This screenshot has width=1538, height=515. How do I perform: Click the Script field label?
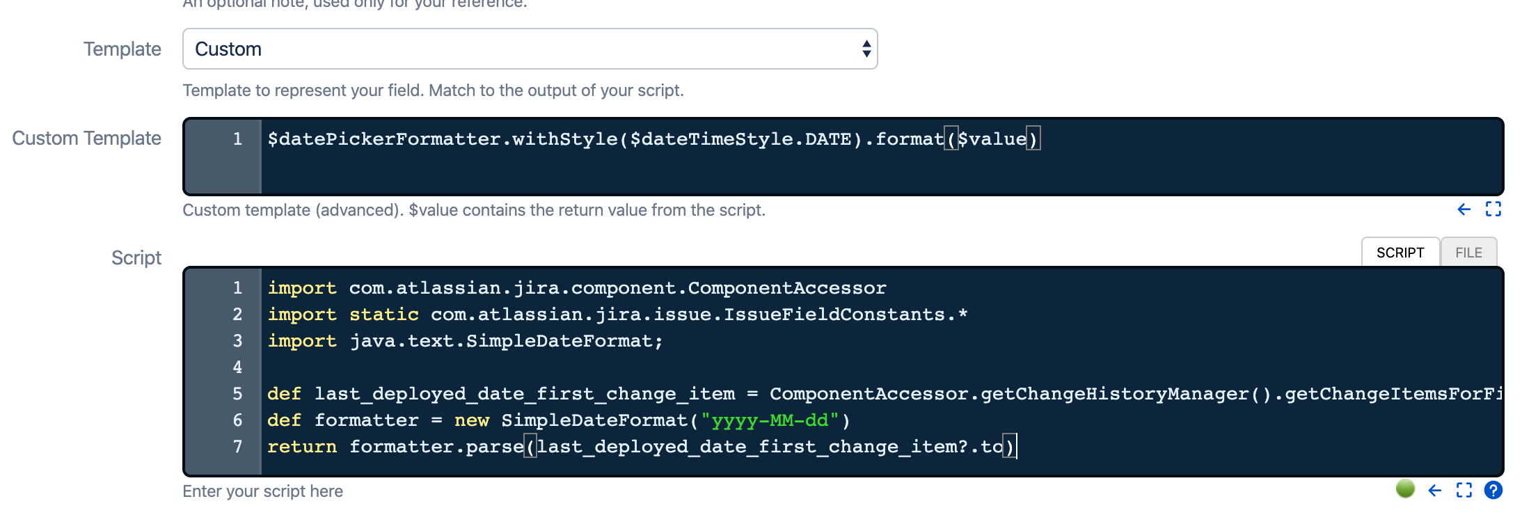pos(136,258)
